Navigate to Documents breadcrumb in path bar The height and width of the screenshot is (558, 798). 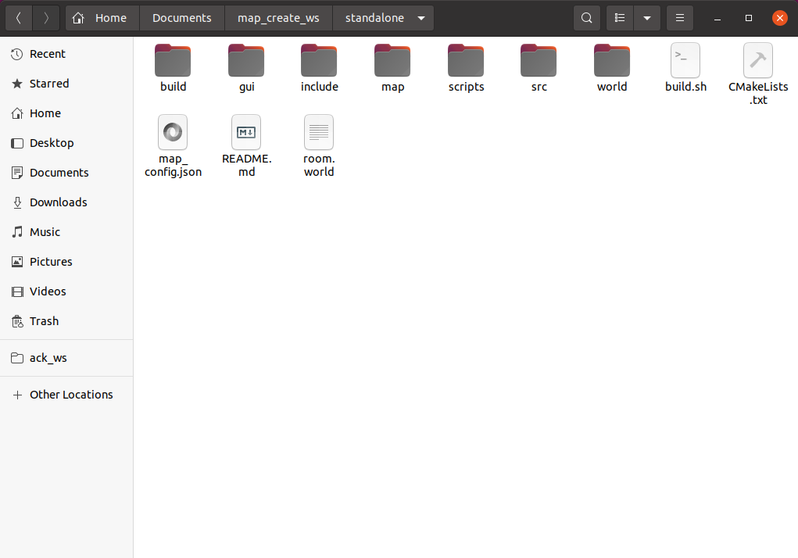pos(181,18)
